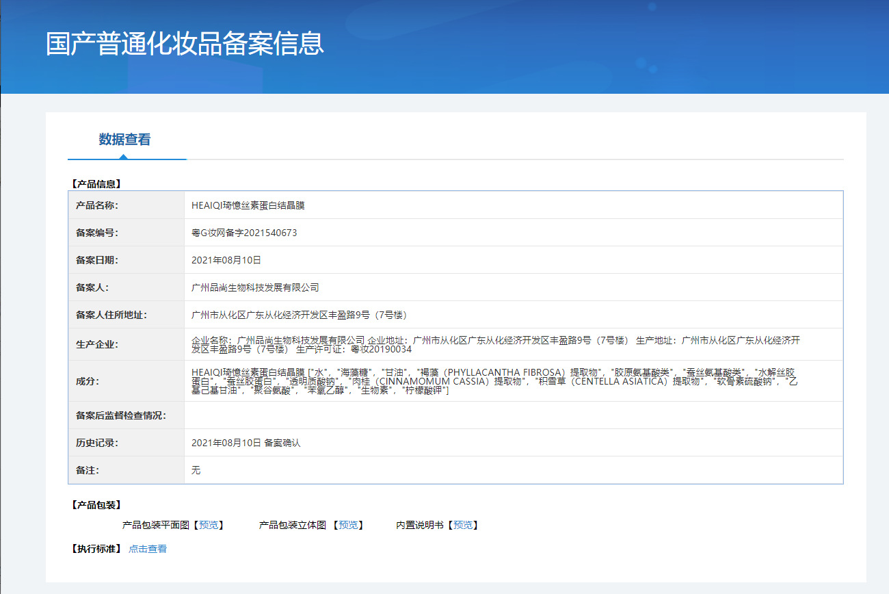889x594 pixels.
Task: Open the 数据查看 tab
Action: coord(125,140)
